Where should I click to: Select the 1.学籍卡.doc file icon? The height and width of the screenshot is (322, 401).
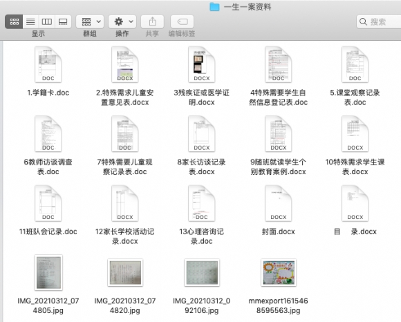(48, 64)
